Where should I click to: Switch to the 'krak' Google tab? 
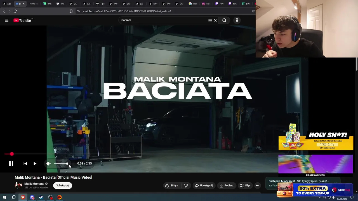(x=193, y=4)
